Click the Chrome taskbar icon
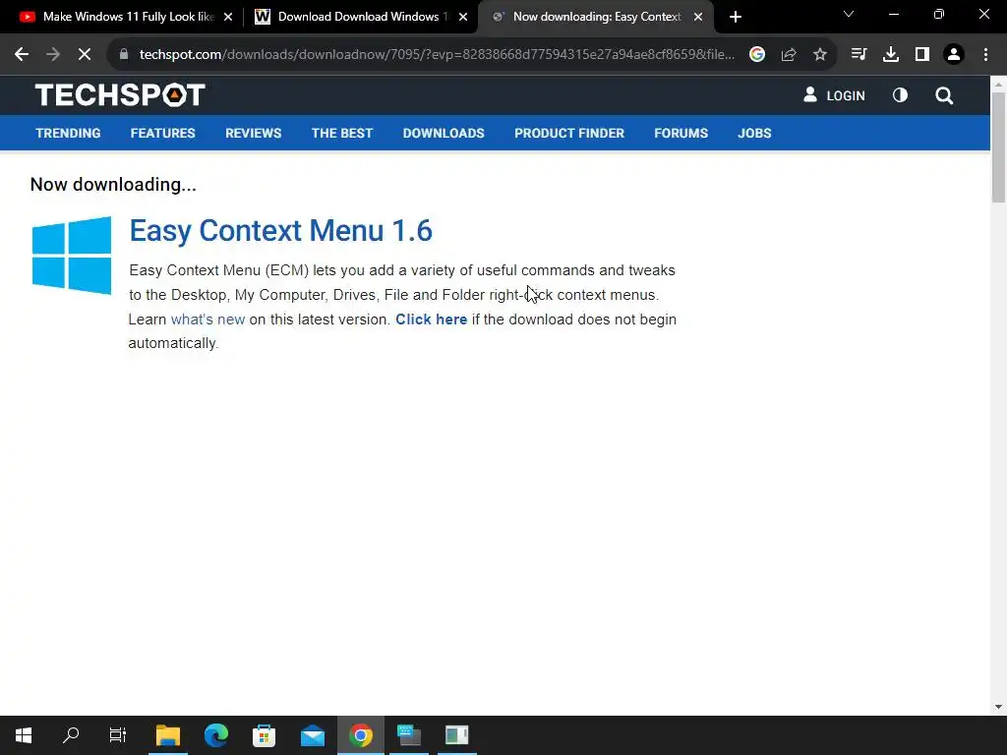The image size is (1007, 755). coord(361,735)
